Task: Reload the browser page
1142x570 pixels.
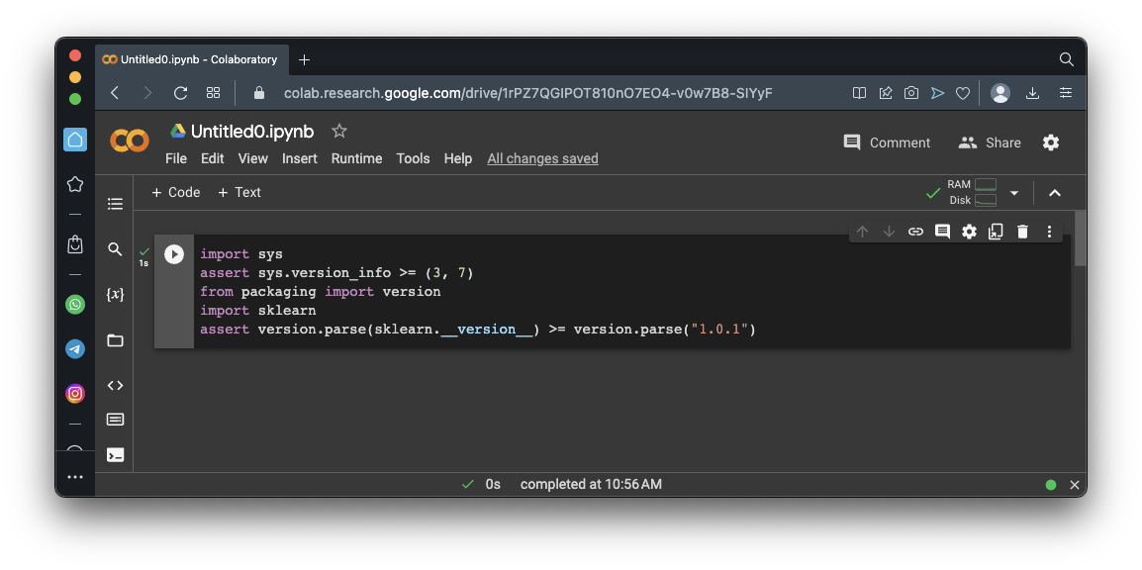Action: (181, 92)
